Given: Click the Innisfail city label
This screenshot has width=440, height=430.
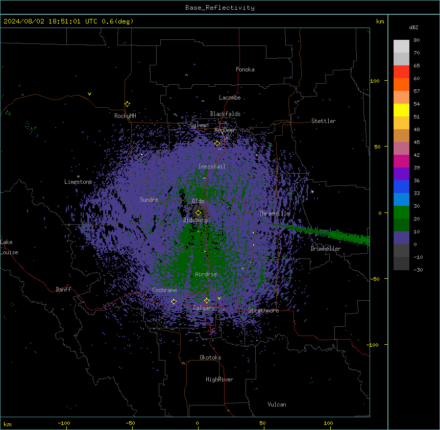Looking at the screenshot, I should pyautogui.click(x=212, y=166).
